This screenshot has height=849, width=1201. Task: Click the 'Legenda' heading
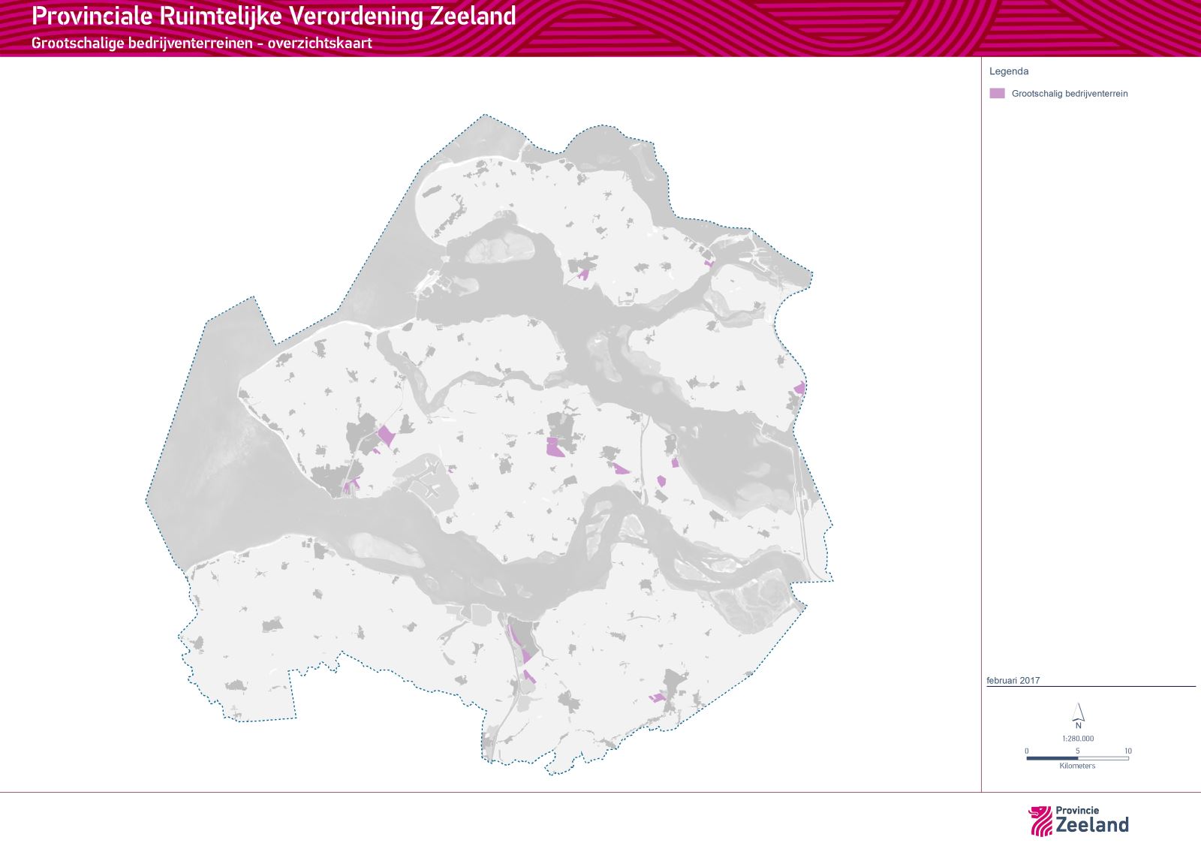point(1009,71)
